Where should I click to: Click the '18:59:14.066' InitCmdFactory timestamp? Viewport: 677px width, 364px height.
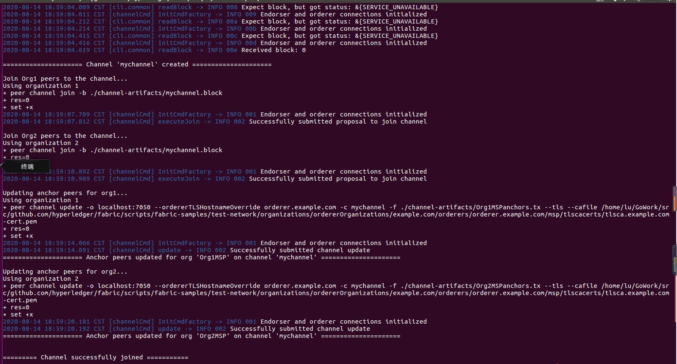point(67,243)
